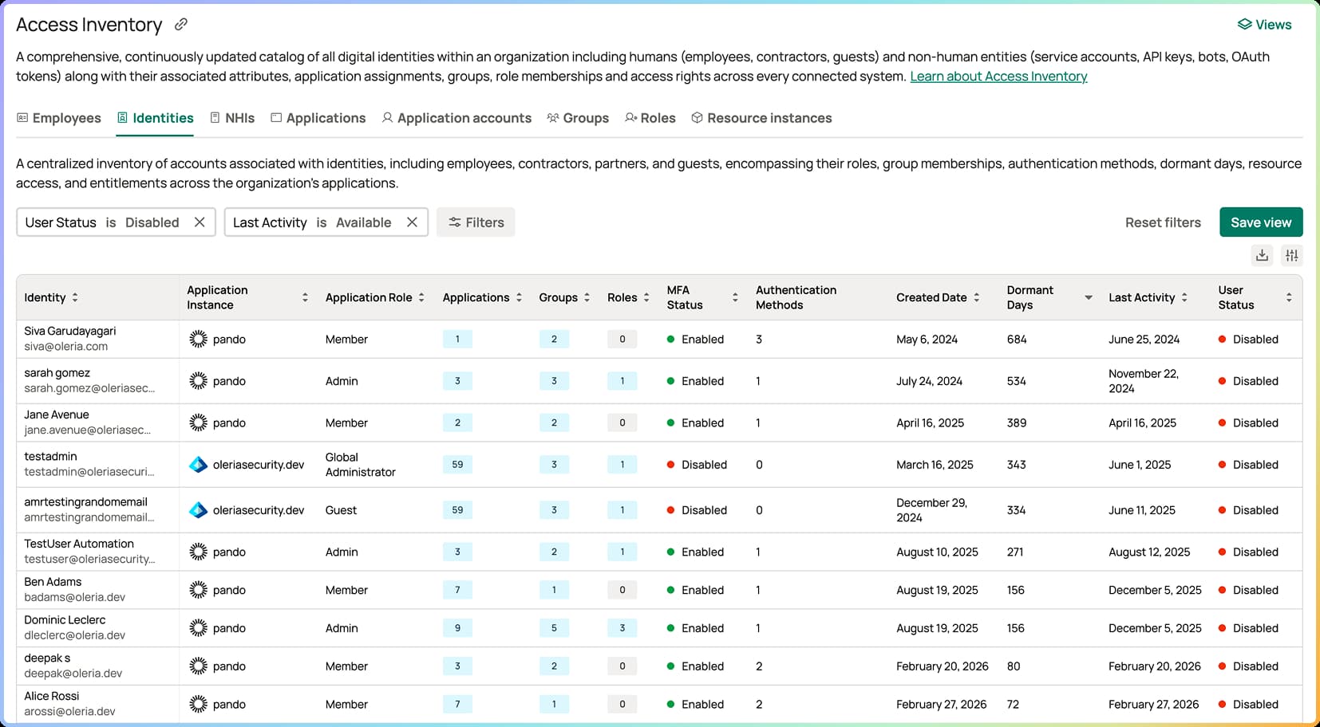Click pando icon in Jane Avenue row
The height and width of the screenshot is (727, 1320).
[x=198, y=423]
